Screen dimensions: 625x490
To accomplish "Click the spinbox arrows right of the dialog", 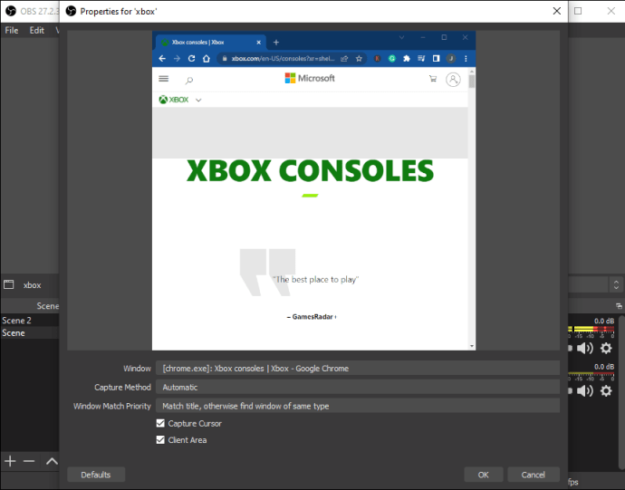I will point(616,284).
